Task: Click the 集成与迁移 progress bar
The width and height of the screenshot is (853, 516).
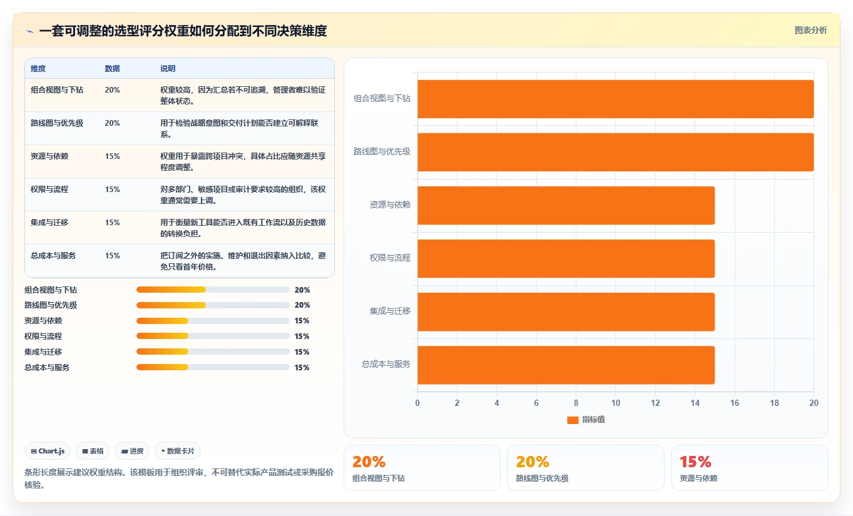Action: pos(213,352)
